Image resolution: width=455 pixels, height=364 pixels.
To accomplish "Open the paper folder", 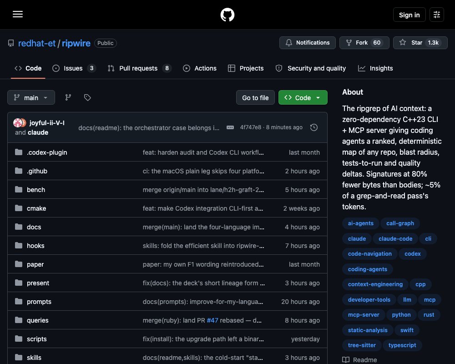I will pos(35,264).
